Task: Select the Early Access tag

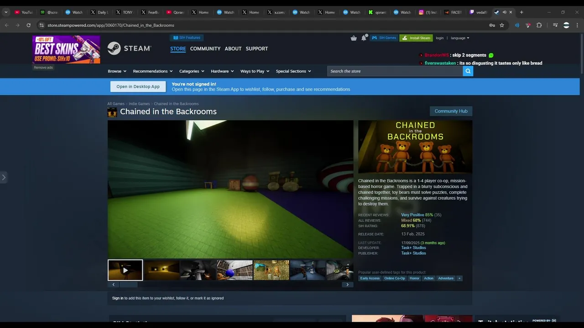Action: (x=370, y=278)
